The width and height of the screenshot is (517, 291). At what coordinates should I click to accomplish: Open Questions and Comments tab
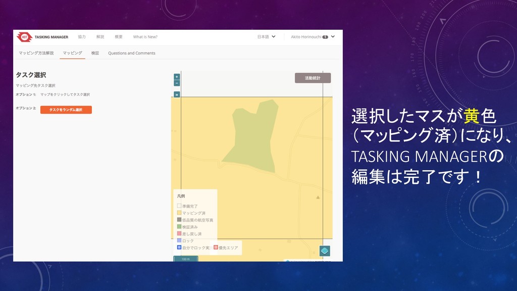[132, 53]
